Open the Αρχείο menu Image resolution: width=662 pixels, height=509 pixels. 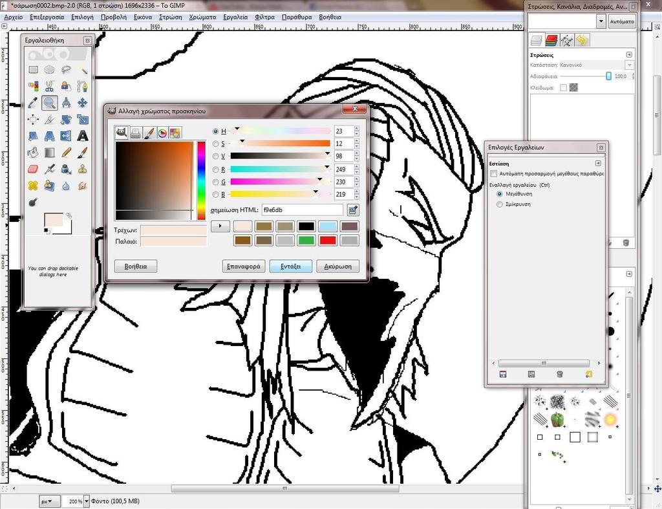point(13,17)
